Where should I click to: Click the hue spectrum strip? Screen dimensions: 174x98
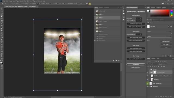pos(172,13)
